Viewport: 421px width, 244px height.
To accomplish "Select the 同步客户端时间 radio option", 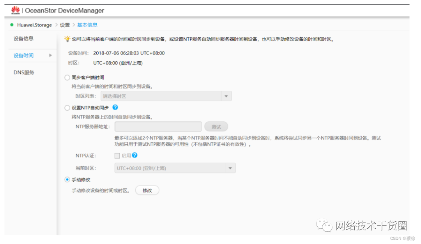I will click(x=67, y=77).
